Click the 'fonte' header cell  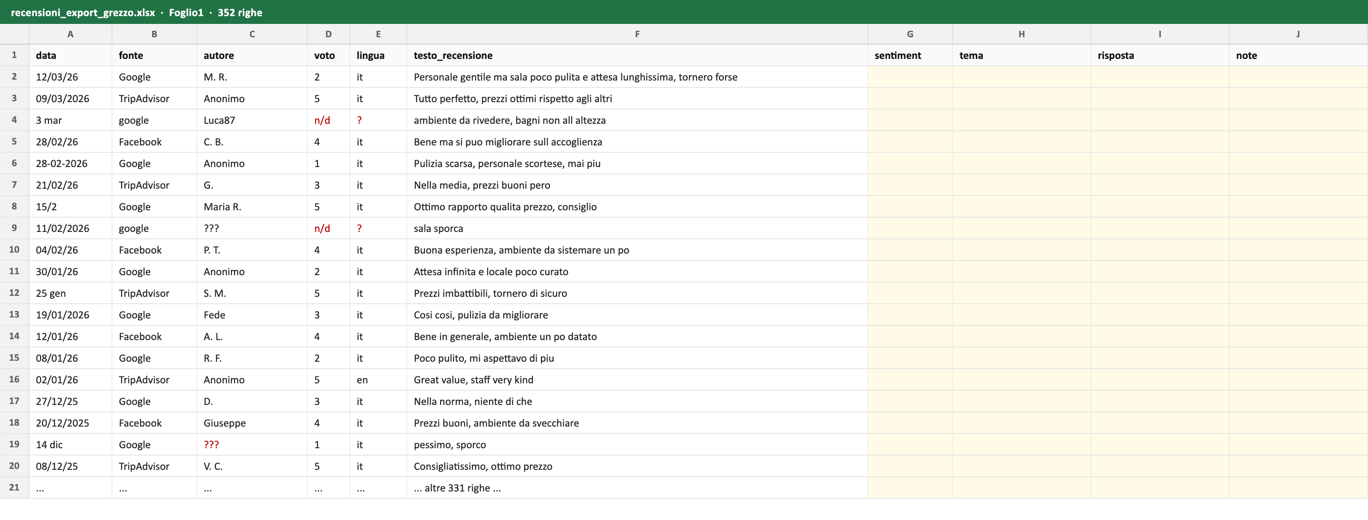(x=154, y=55)
